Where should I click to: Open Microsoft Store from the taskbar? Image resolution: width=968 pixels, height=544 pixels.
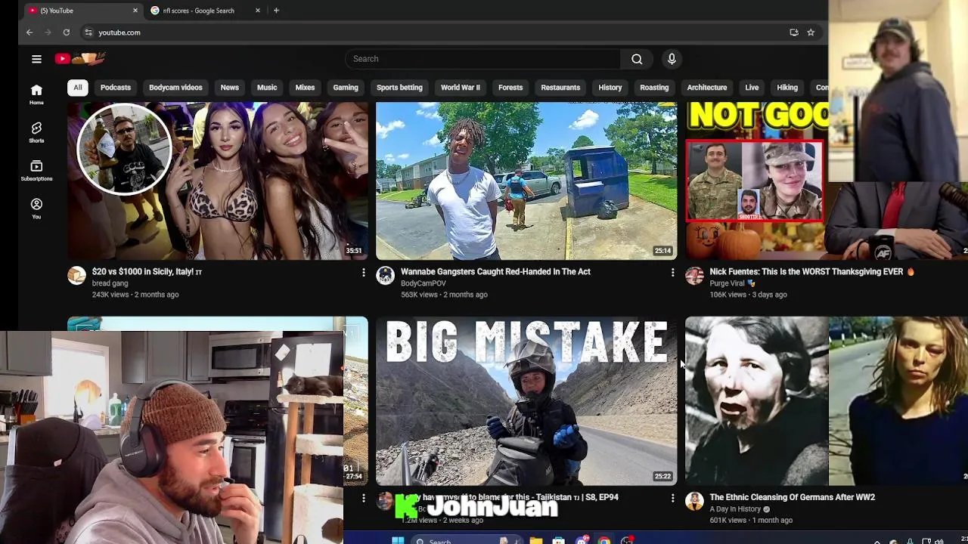click(558, 540)
